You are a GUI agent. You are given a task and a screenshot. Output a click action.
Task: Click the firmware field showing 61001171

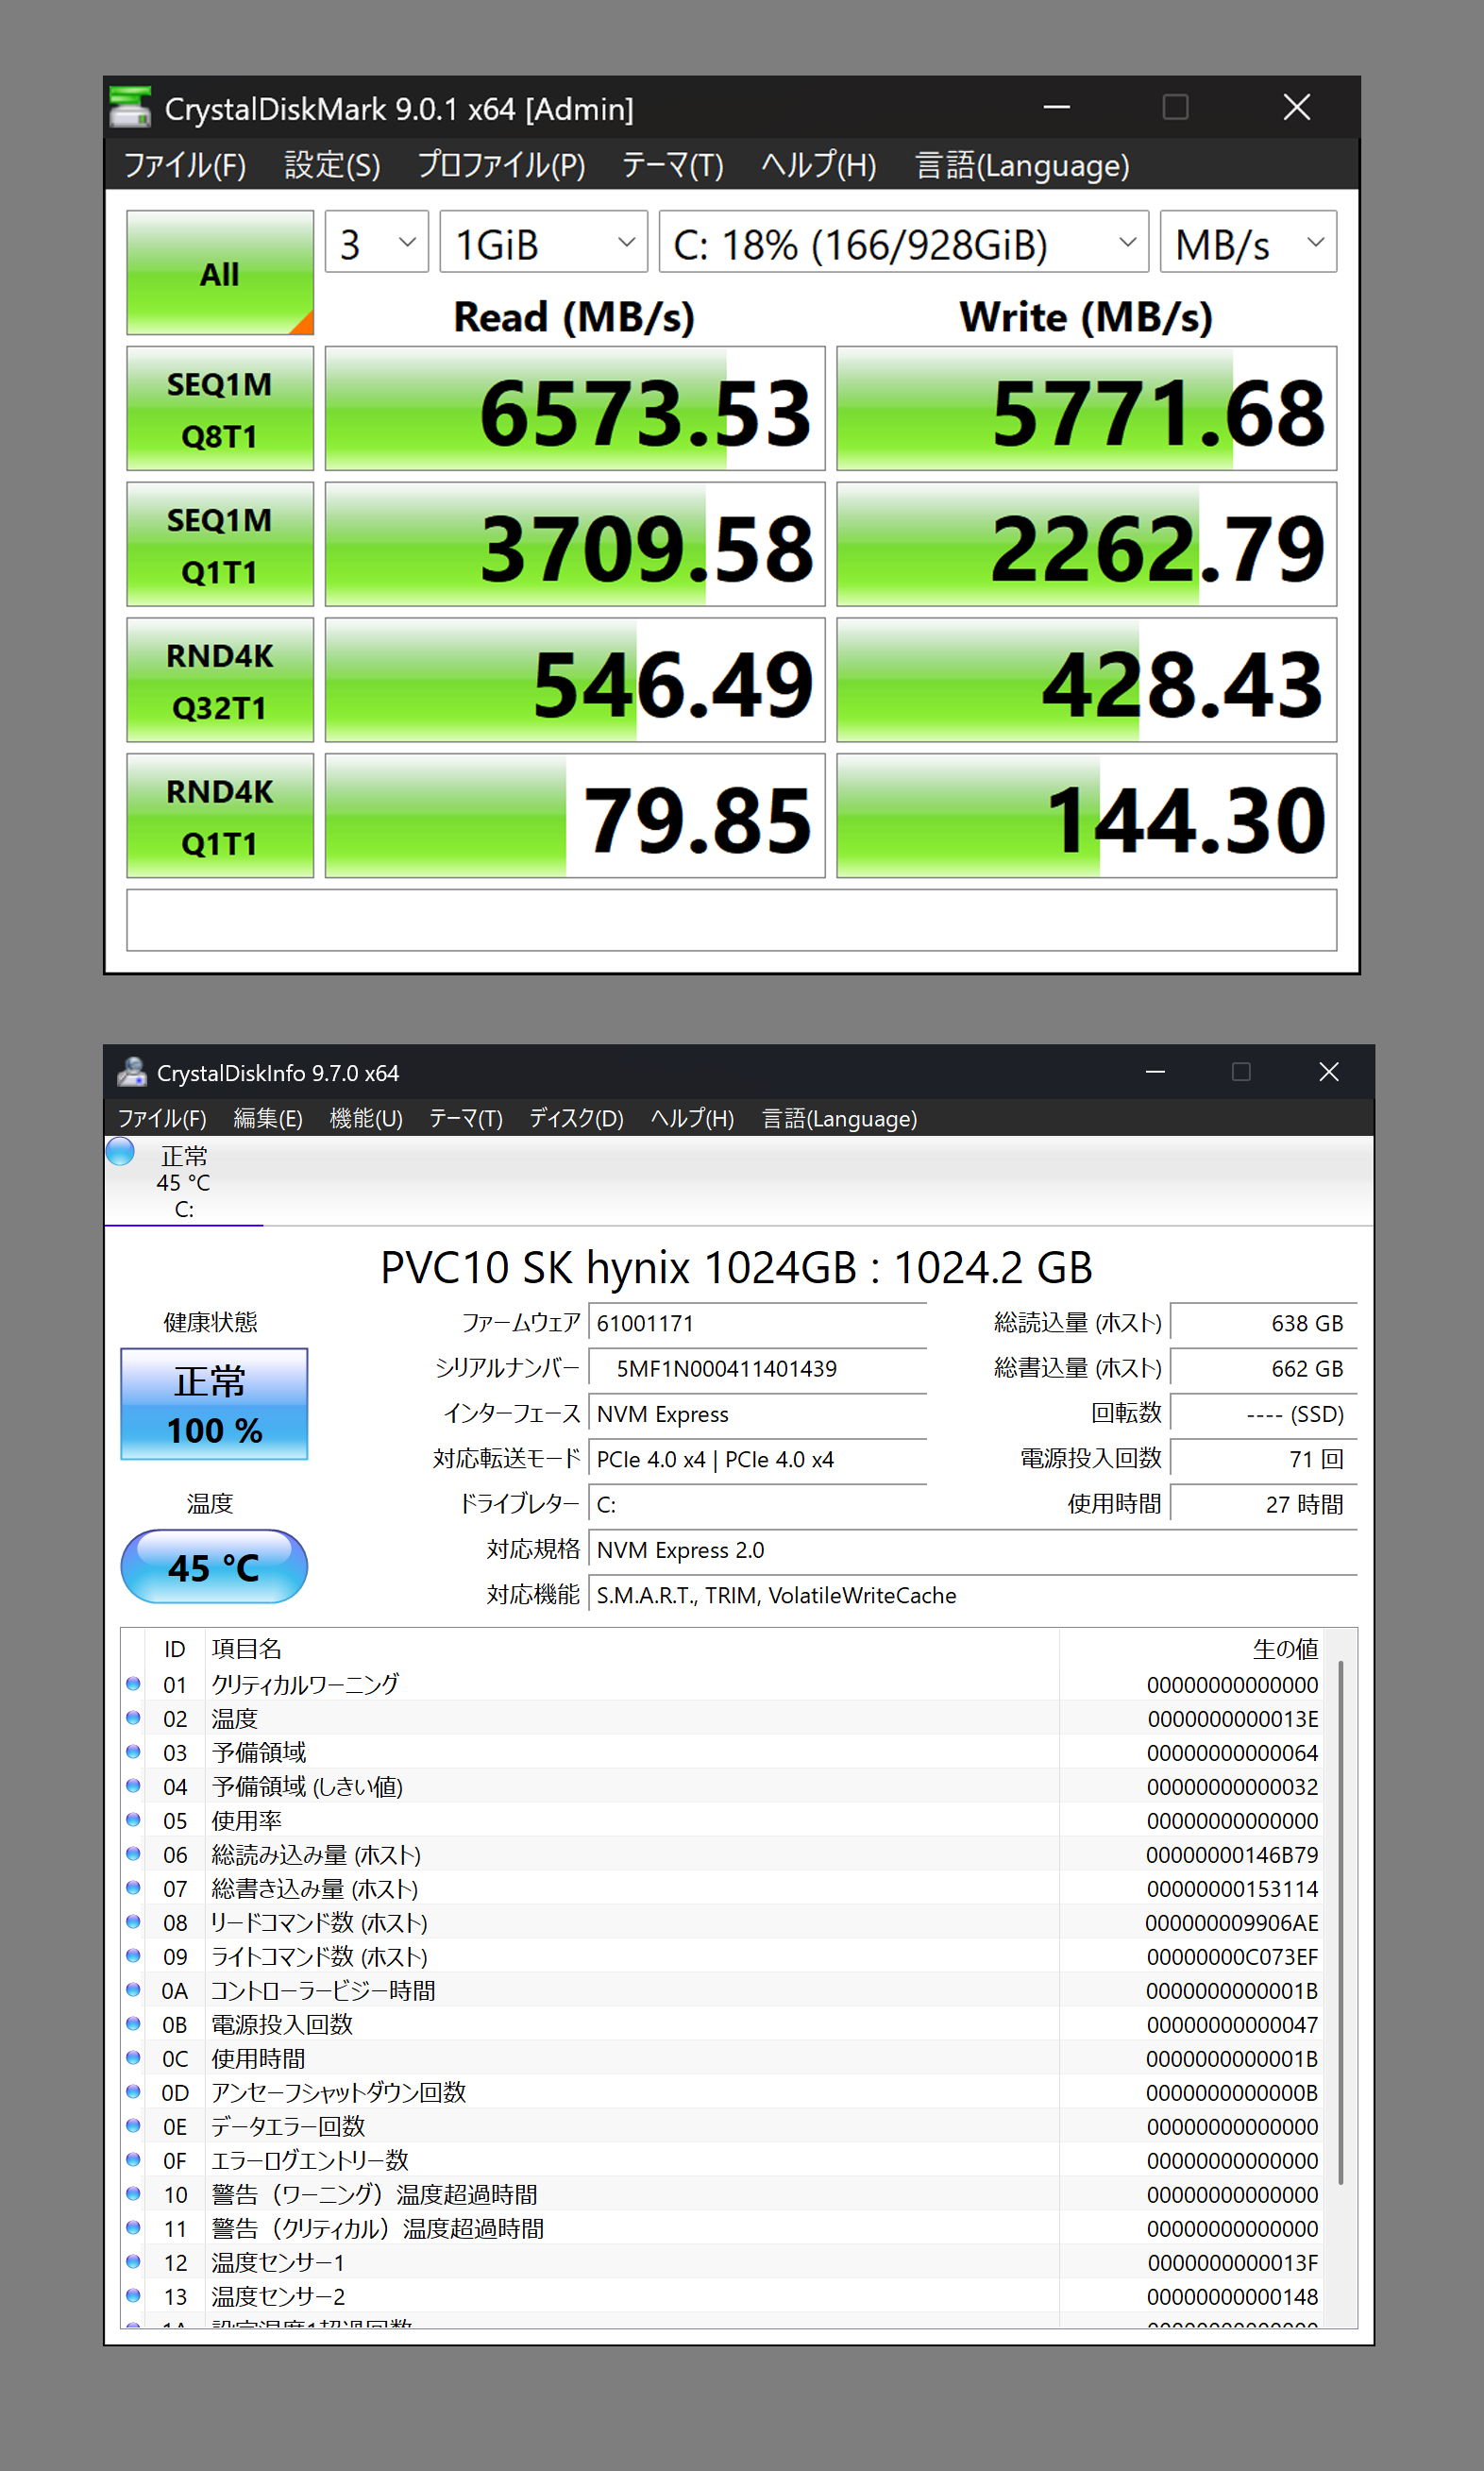[x=758, y=1322]
